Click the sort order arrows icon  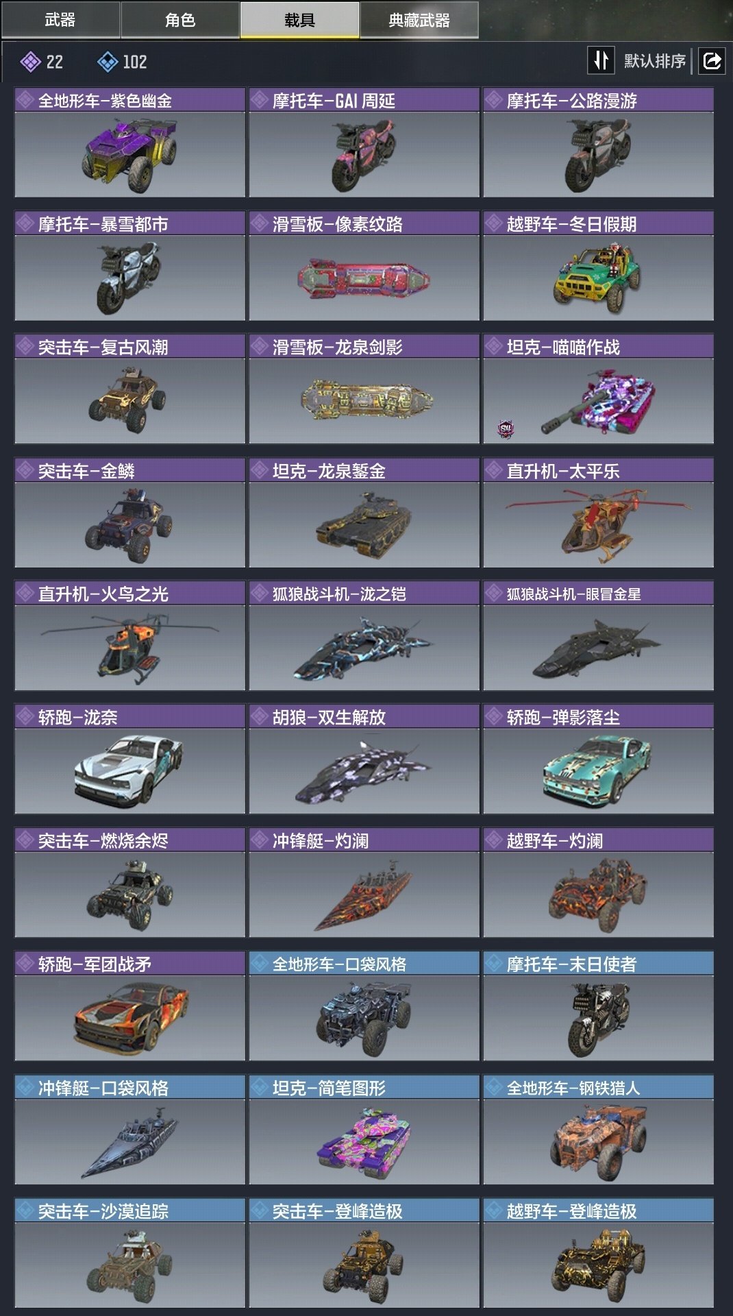pyautogui.click(x=601, y=61)
